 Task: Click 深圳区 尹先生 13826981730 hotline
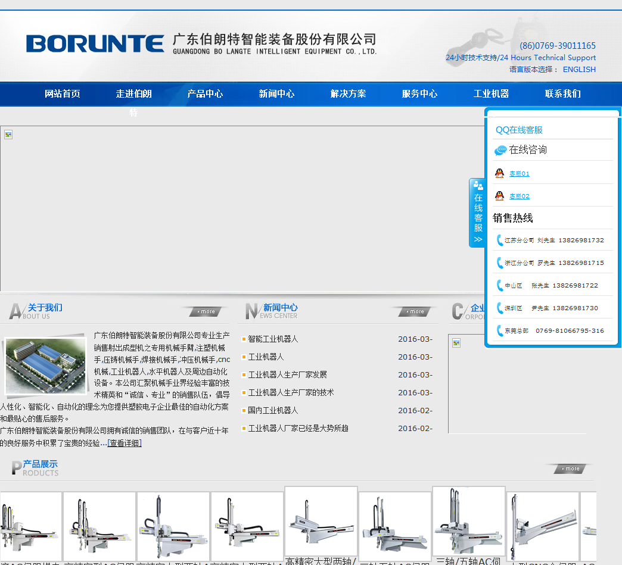(x=551, y=308)
